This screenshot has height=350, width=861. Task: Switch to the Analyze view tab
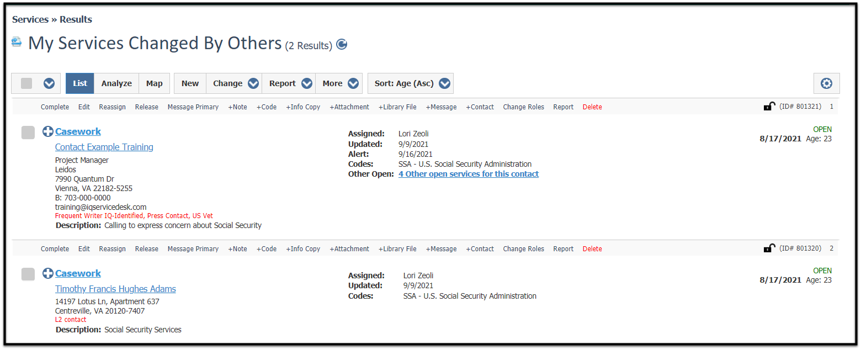(x=116, y=83)
